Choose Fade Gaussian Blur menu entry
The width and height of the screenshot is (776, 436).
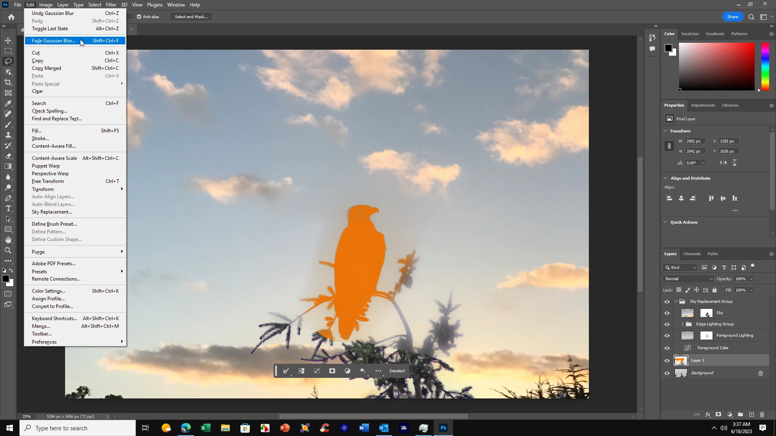pos(54,41)
